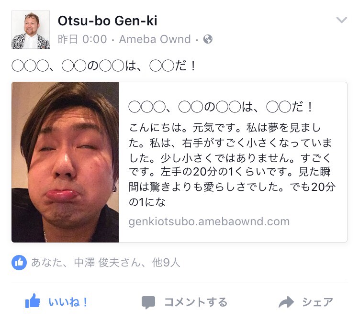Click the コメントする comment button
This screenshot has width=359, height=320.
pyautogui.click(x=185, y=302)
